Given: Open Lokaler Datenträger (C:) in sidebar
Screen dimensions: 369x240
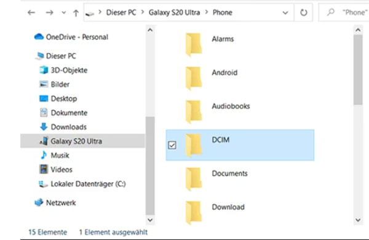Looking at the screenshot, I should click(88, 184).
